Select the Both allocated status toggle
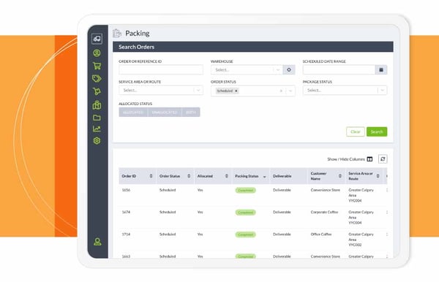The height and width of the screenshot is (282, 439). [x=191, y=112]
